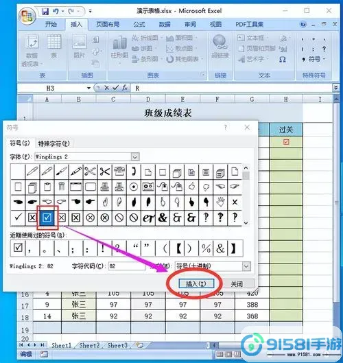Click cell with value 388
Screen dimensions: 343x363
click(252, 305)
